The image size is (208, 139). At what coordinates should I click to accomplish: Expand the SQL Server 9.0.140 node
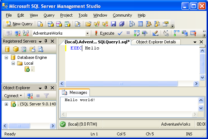click(6, 104)
